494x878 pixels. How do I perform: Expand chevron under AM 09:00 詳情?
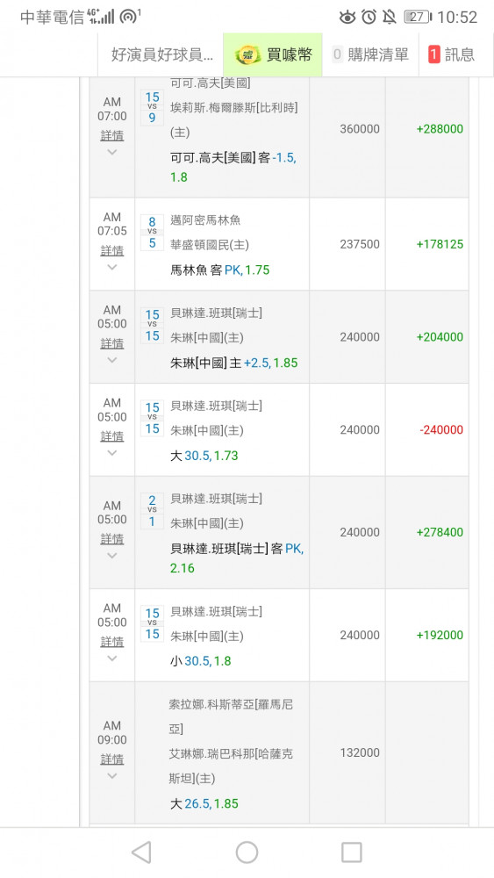[112, 776]
